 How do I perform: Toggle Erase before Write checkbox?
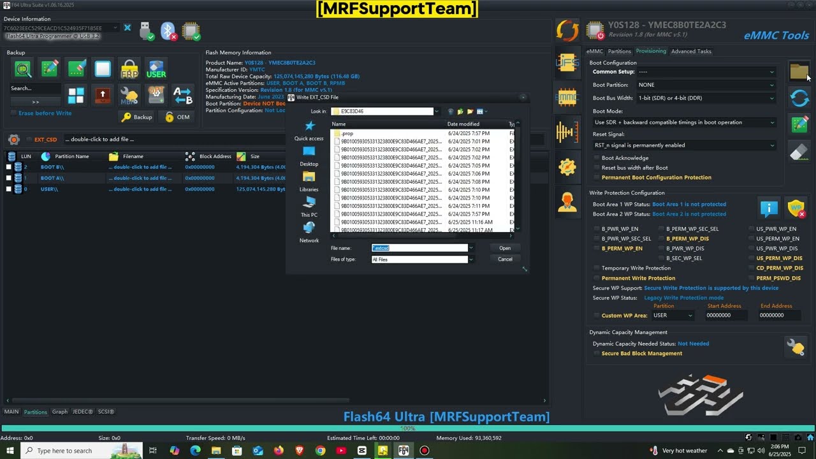[14, 113]
